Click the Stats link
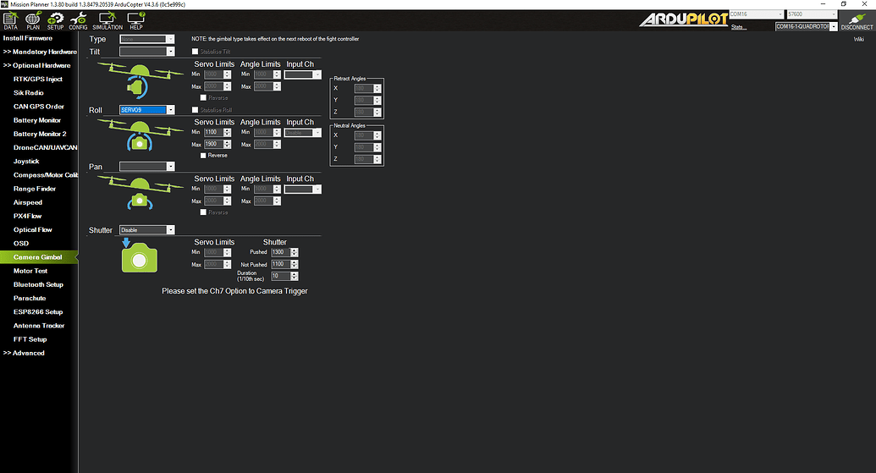This screenshot has width=876, height=473. click(x=738, y=27)
